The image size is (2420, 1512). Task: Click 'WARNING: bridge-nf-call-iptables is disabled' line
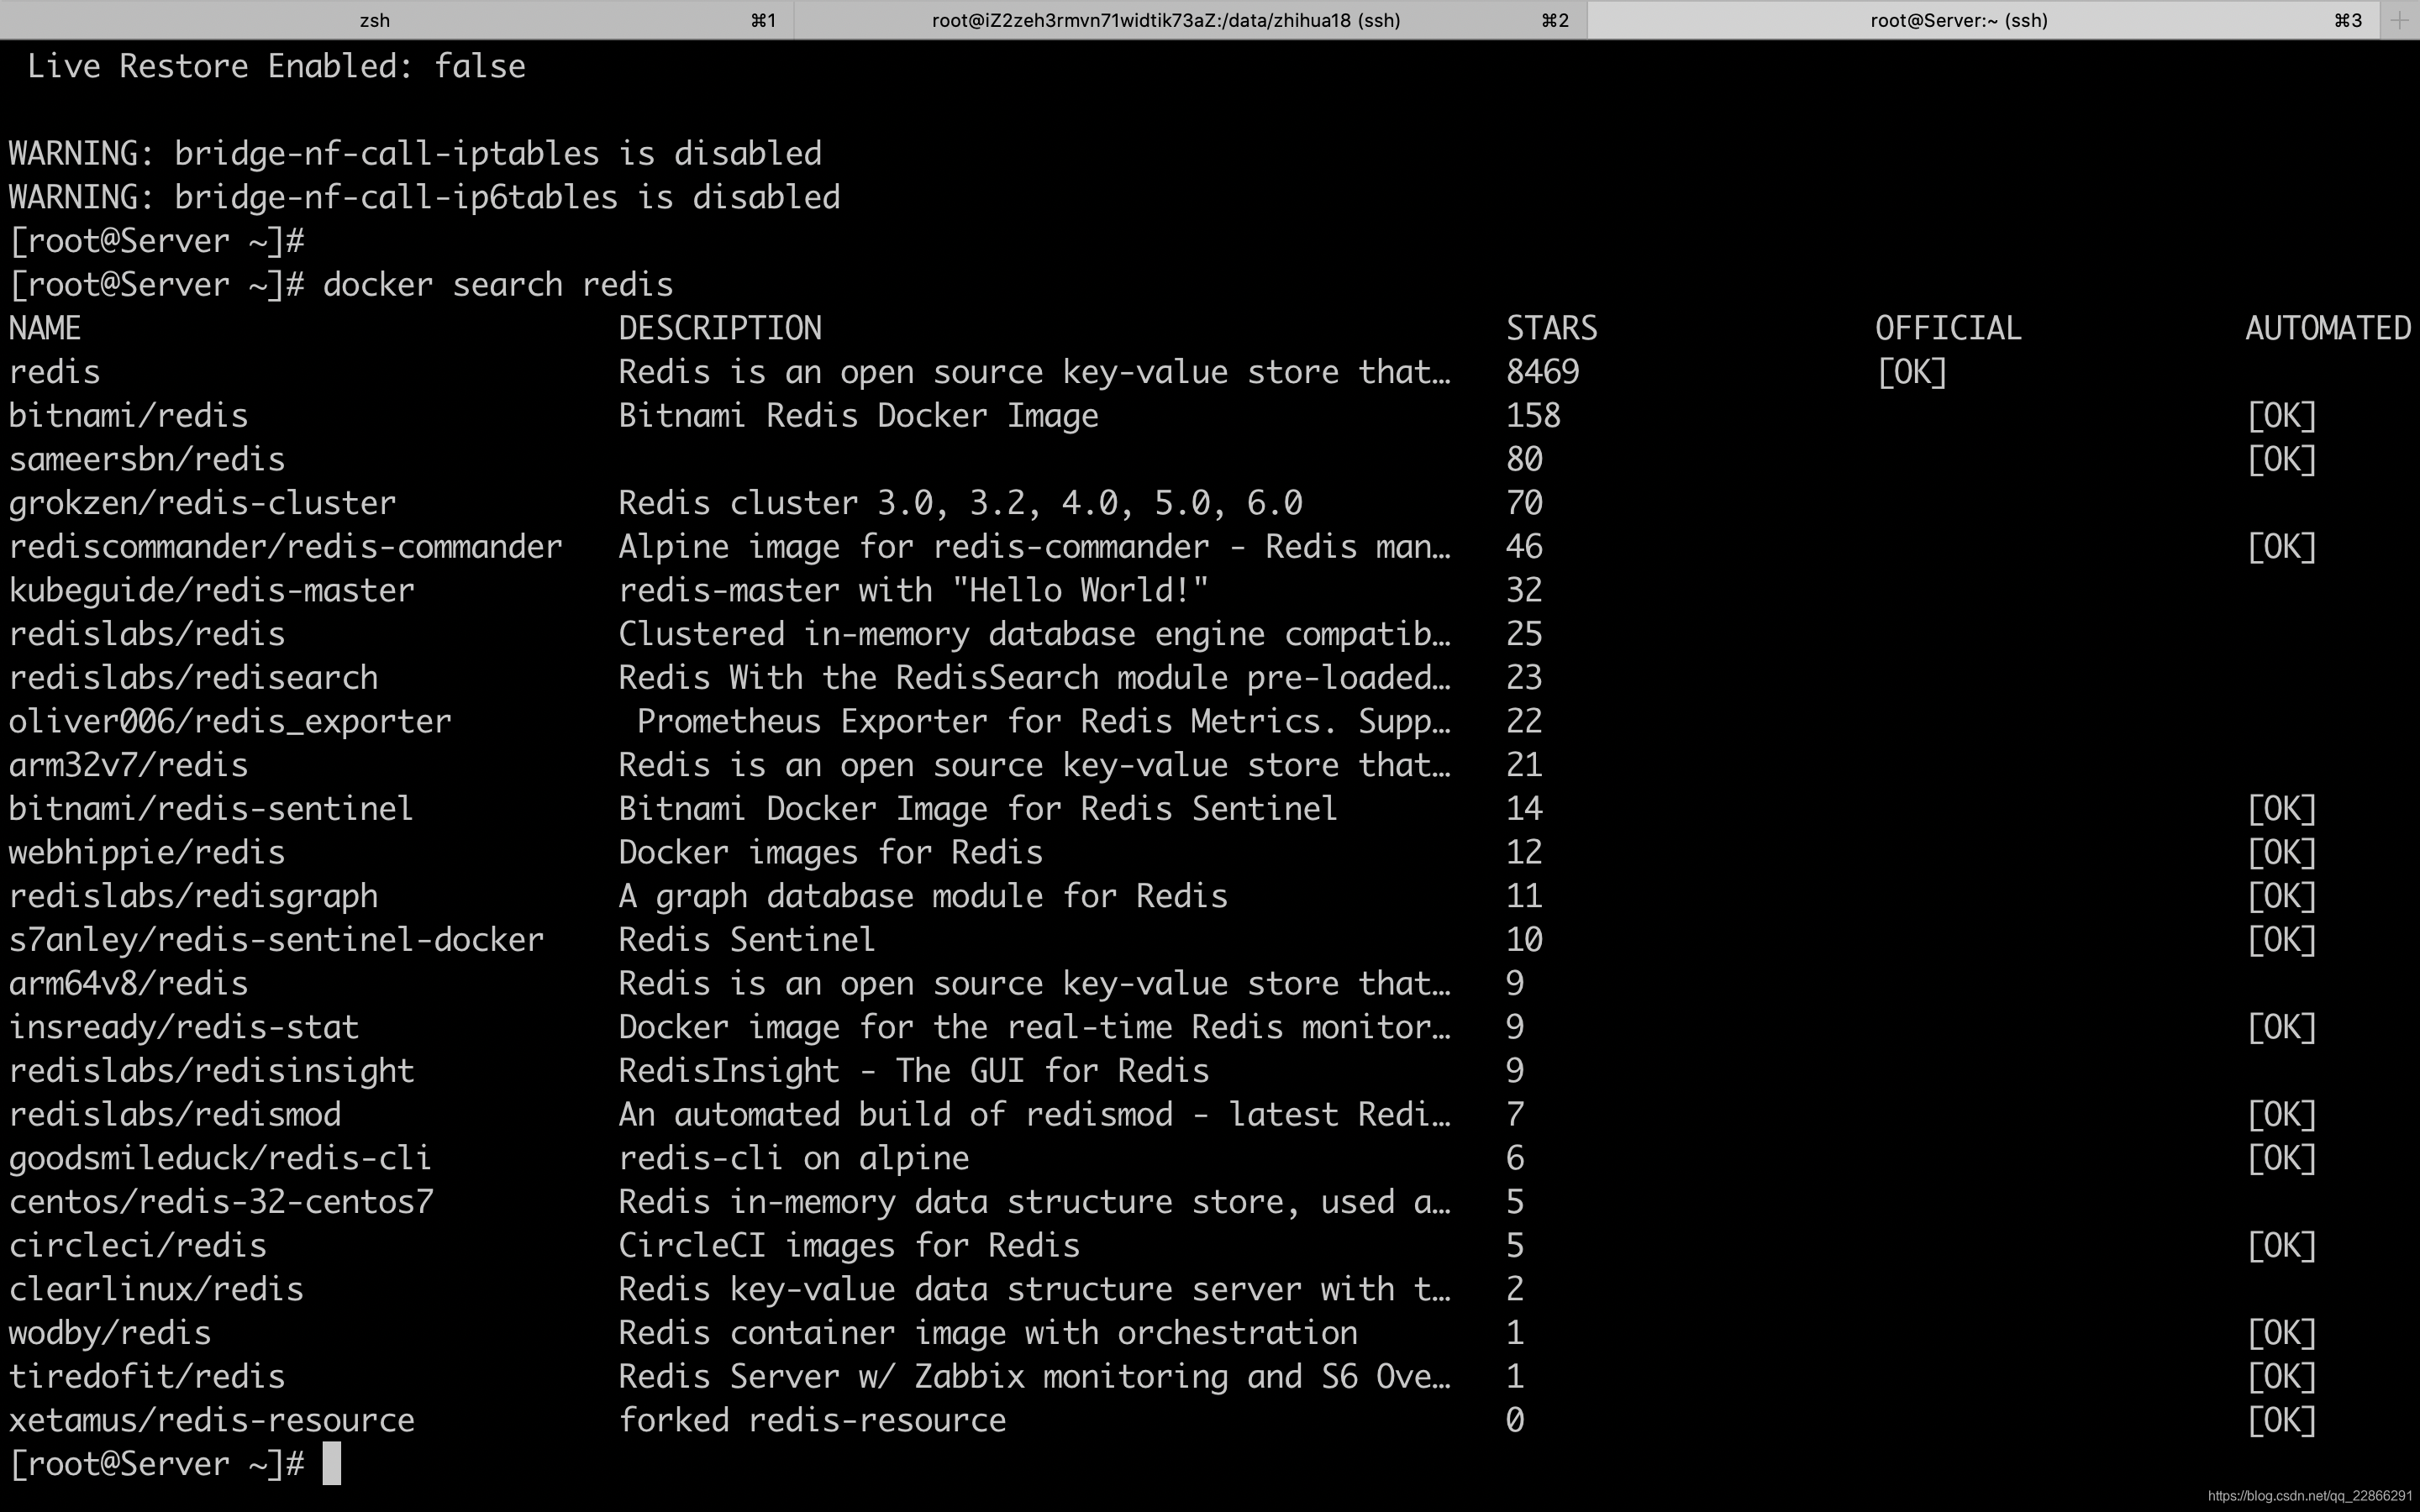tap(415, 154)
